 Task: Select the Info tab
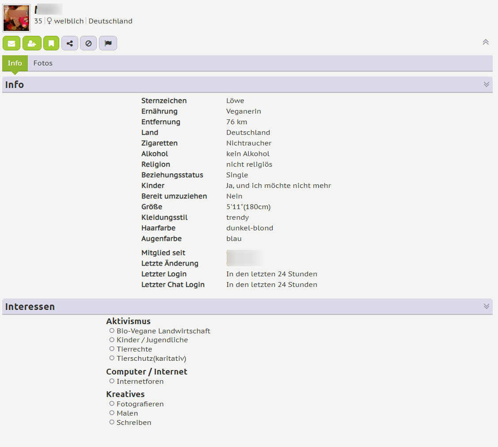pos(15,63)
